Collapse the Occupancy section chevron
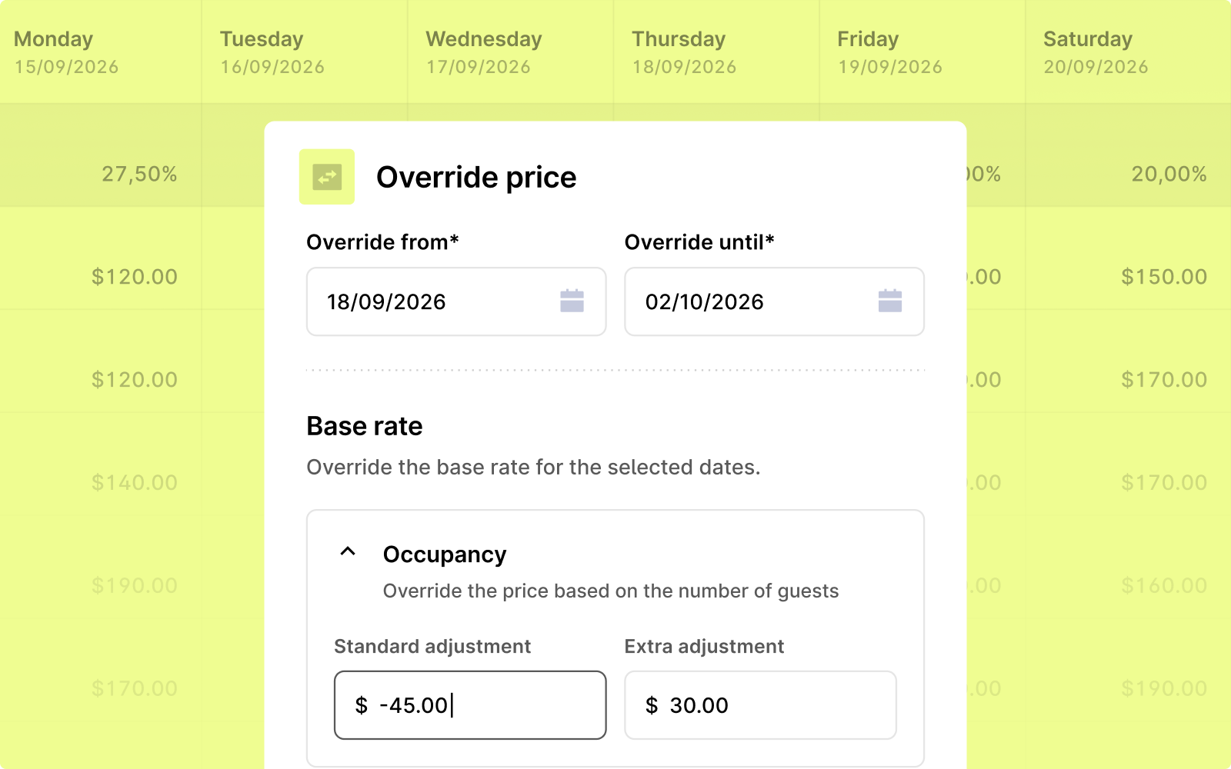 click(348, 552)
